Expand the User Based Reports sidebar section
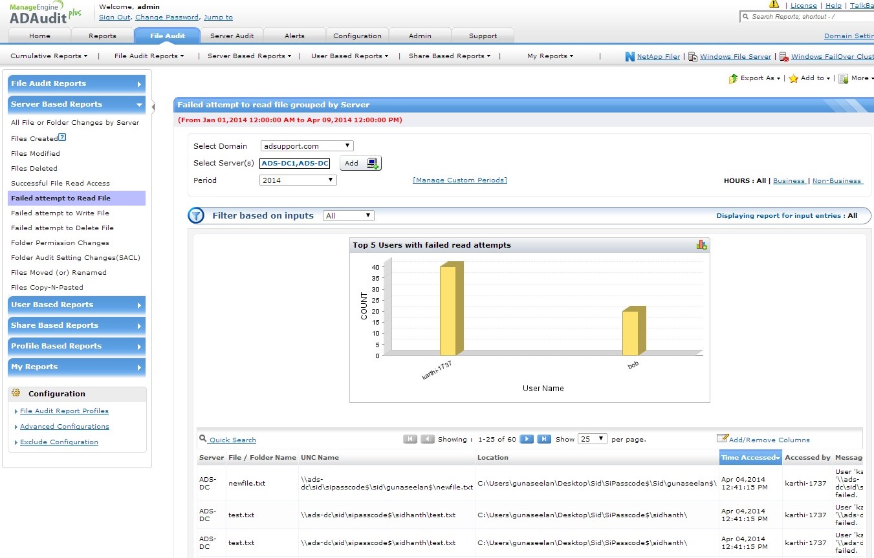Image resolution: width=874 pixels, height=558 pixels. [x=76, y=305]
